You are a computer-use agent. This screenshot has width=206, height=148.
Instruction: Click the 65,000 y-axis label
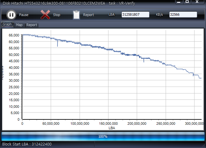(x=14, y=35)
